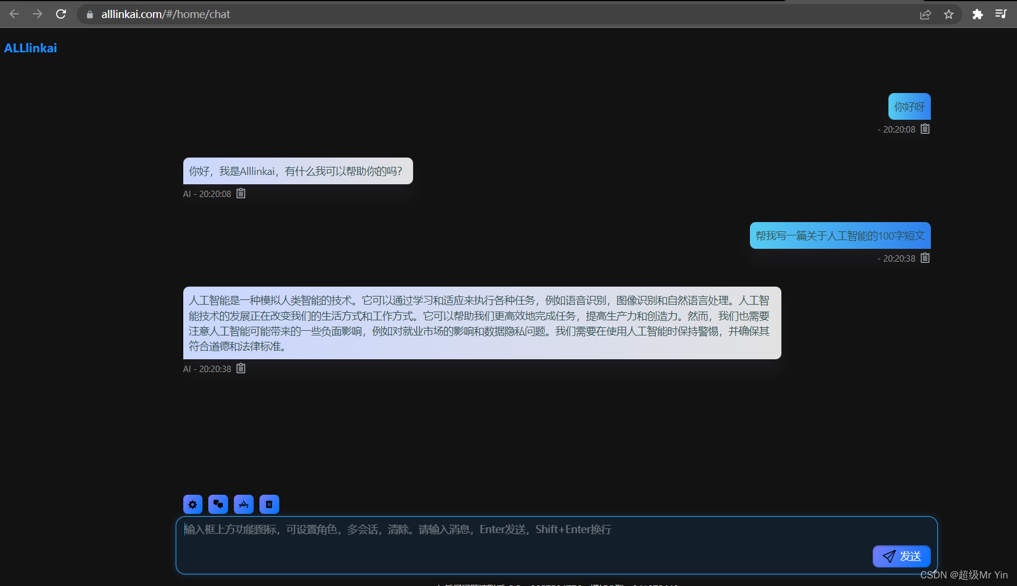
Task: Click the 发送 send button
Action: pyautogui.click(x=901, y=556)
